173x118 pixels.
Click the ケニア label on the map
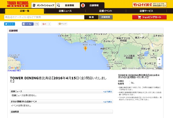[155, 50]
